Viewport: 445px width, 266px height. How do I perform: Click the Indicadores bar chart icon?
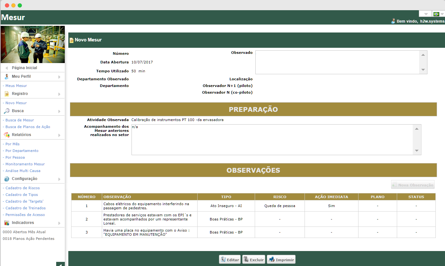point(7,223)
